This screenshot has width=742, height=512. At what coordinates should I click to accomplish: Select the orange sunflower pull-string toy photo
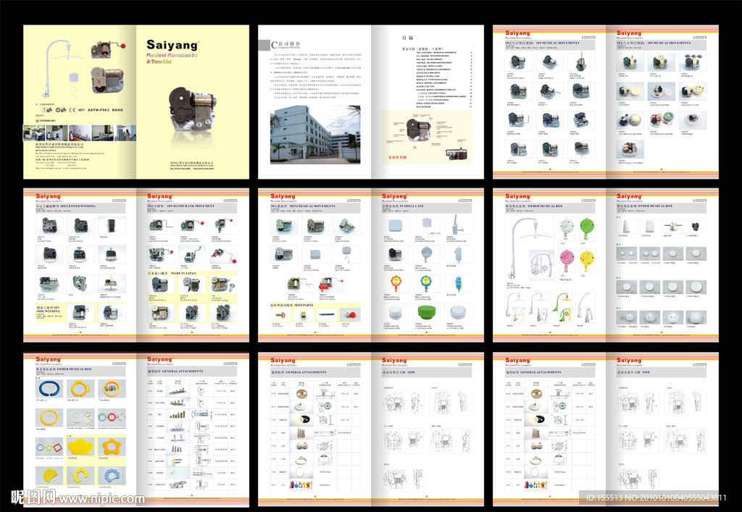(x=396, y=282)
